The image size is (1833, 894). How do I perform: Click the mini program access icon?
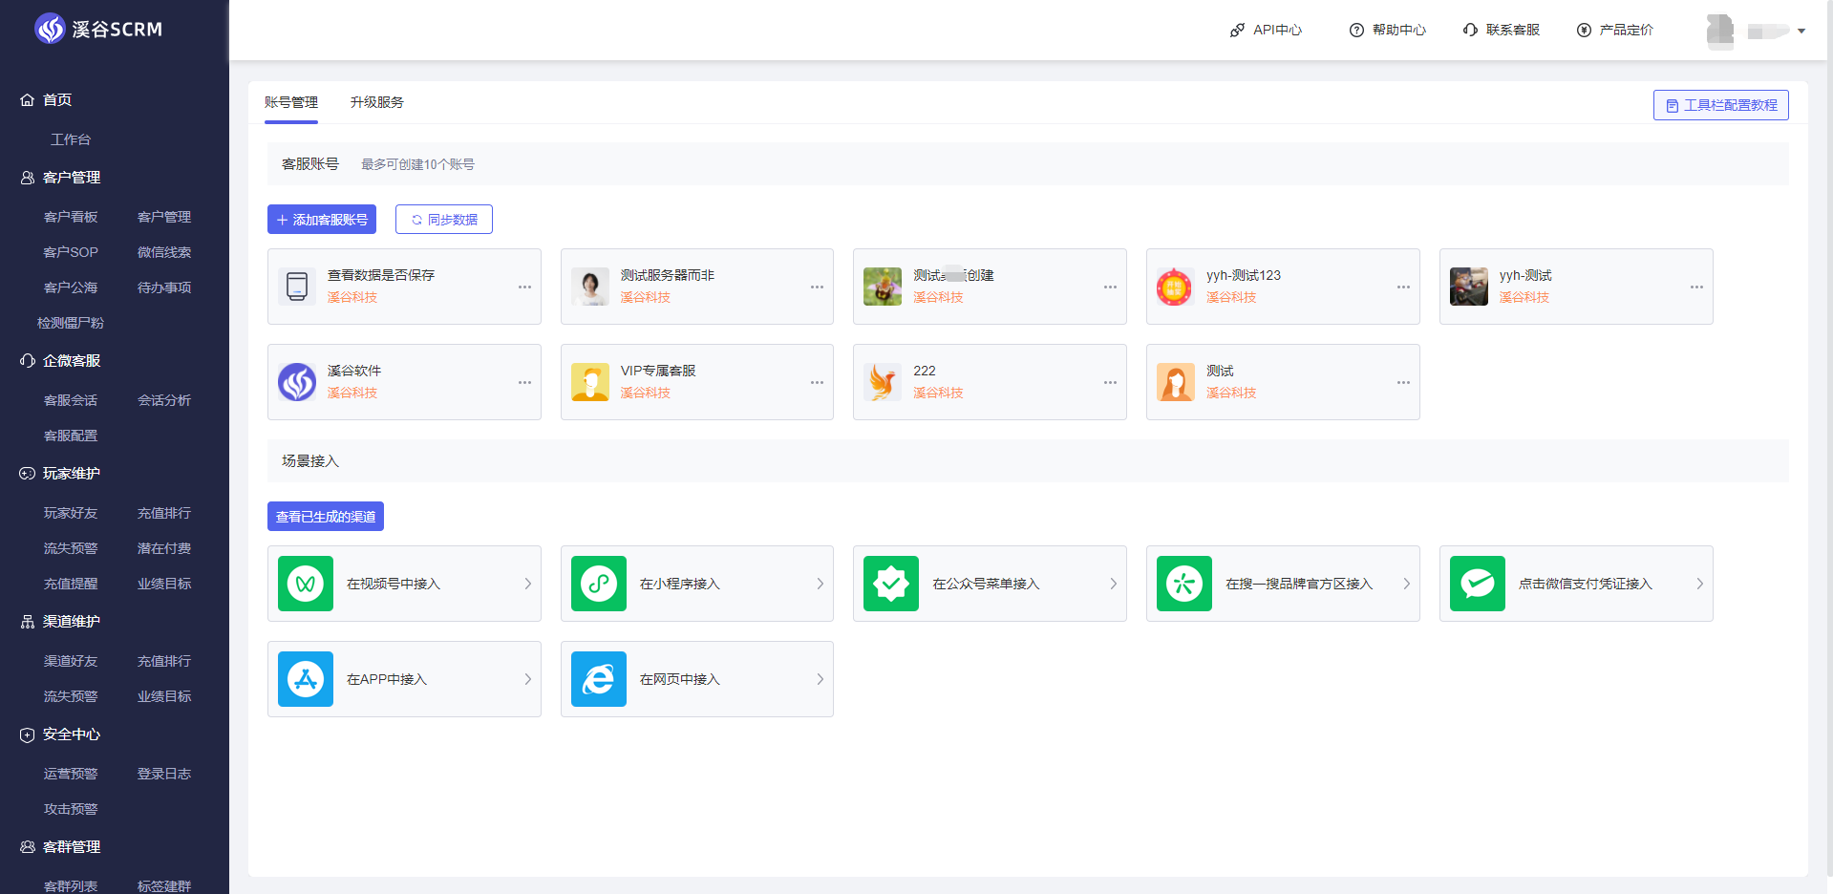pos(598,584)
